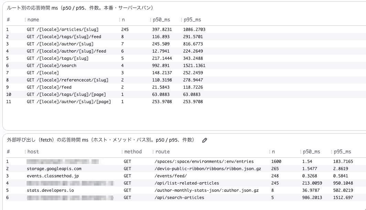Select the /api/list-related-articles route cell
The height and width of the screenshot is (210, 366).
[x=187, y=183]
